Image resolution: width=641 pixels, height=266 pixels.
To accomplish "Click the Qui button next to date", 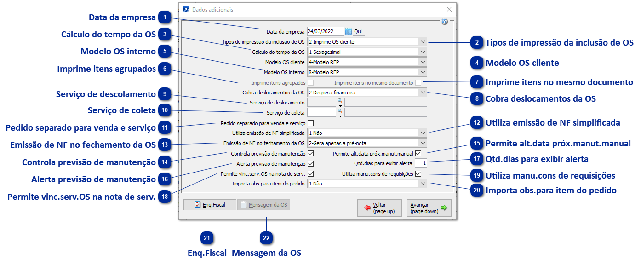I will tap(359, 31).
